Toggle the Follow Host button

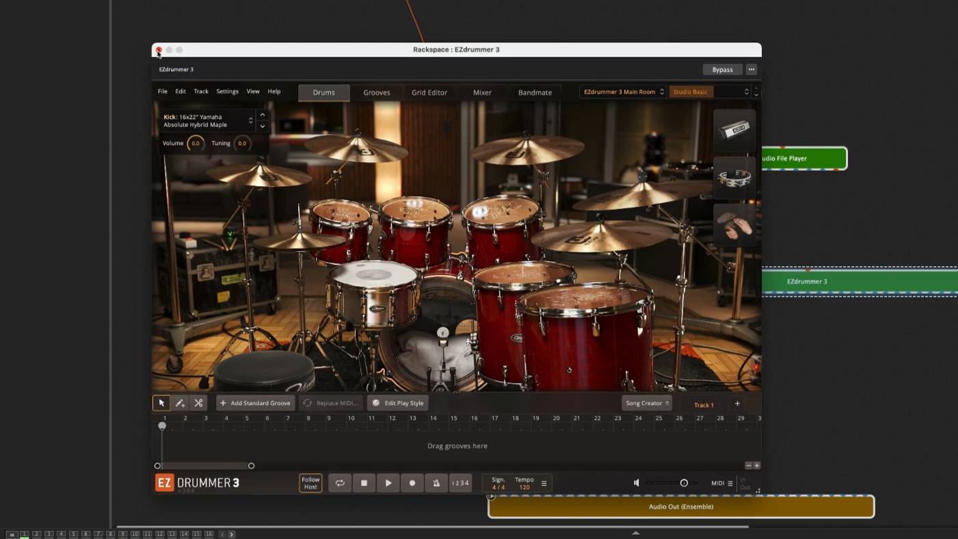pyautogui.click(x=310, y=483)
